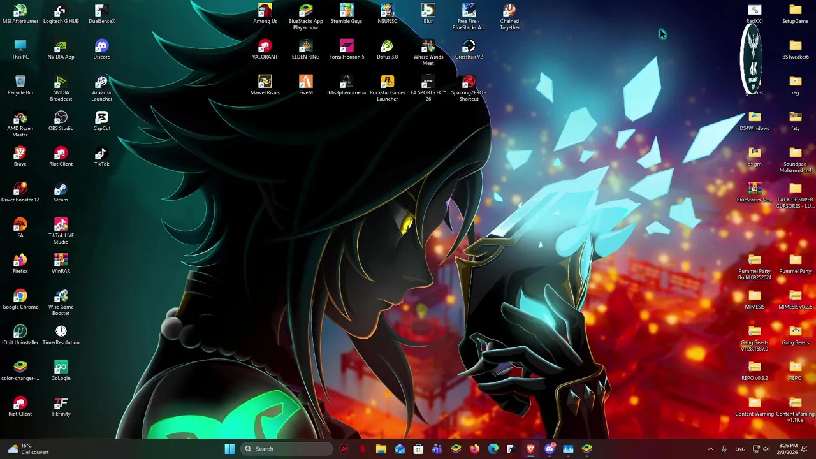Select the Steam desktop shortcut

61,193
